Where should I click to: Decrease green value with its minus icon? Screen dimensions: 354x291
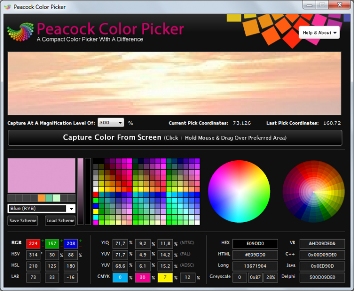click(61, 247)
